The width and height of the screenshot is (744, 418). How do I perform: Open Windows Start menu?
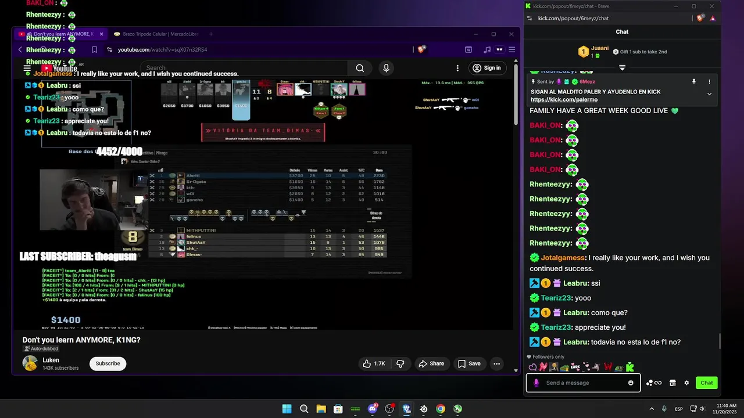[287, 409]
